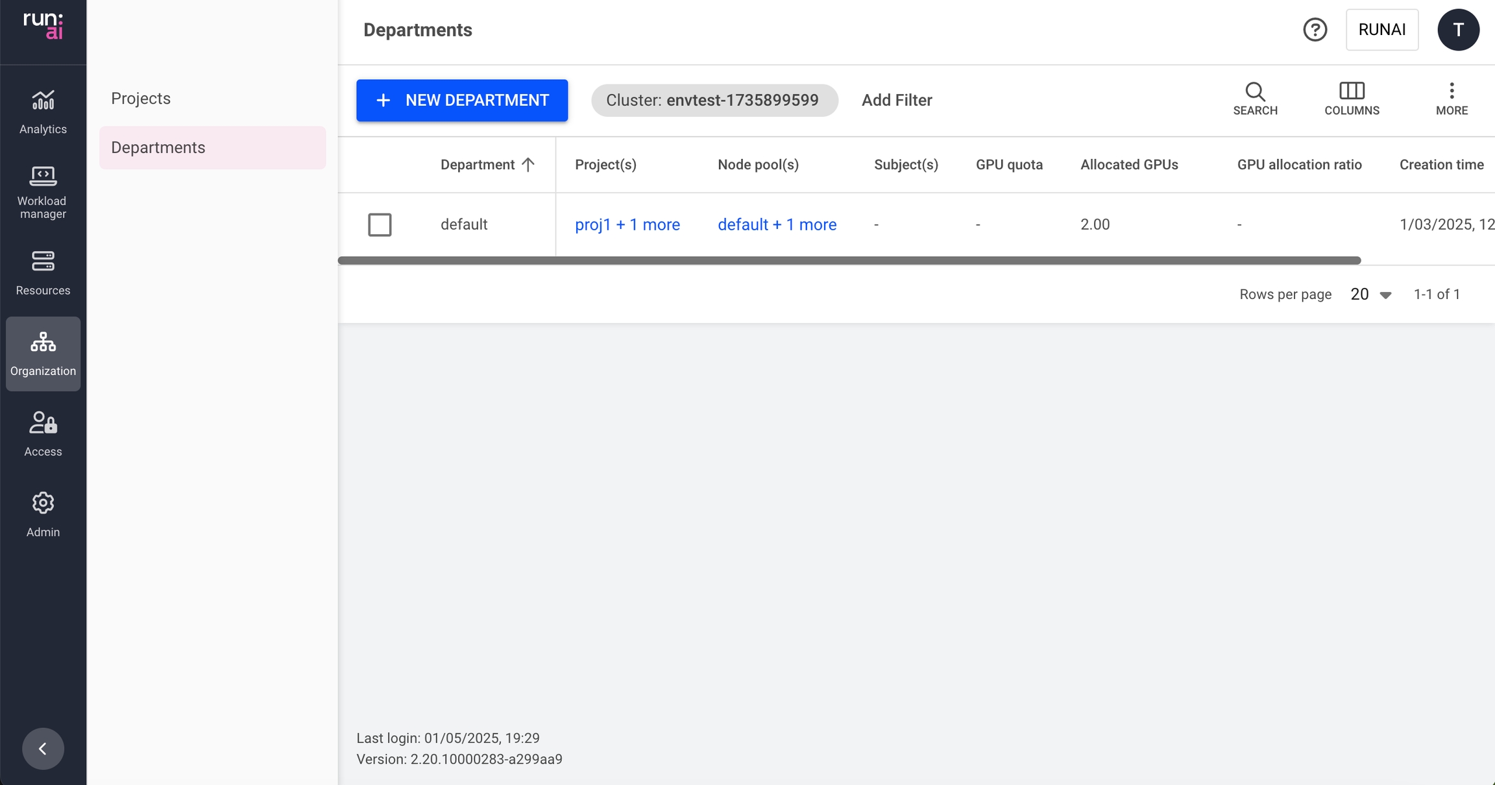Select the default department checkbox
This screenshot has height=785, width=1495.
tap(380, 224)
